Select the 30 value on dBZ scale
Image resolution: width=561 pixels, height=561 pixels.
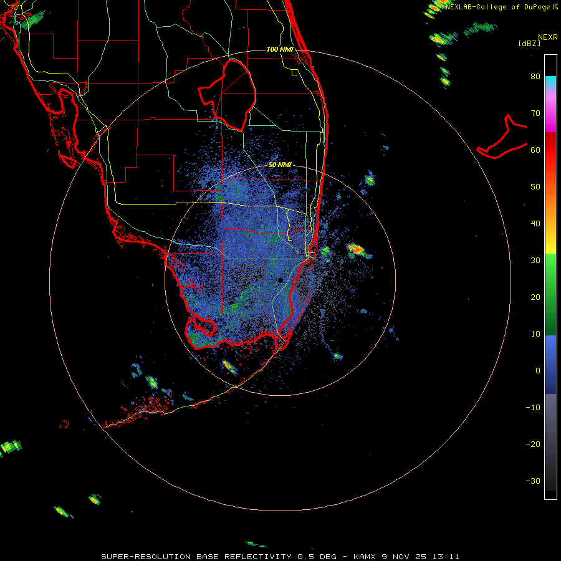[535, 261]
